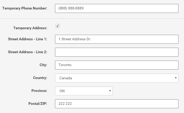Click the Country dropdown arrow
Image resolution: width=184 pixels, height=113 pixels.
[176, 78]
